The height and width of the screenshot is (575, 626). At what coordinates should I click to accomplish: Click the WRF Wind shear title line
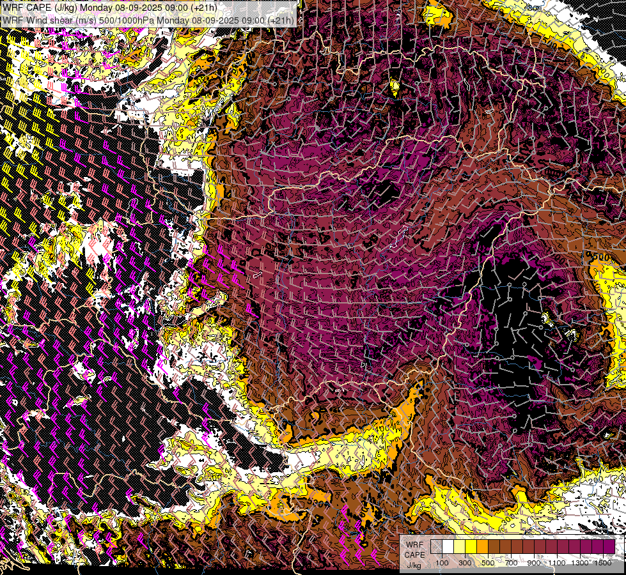point(148,20)
